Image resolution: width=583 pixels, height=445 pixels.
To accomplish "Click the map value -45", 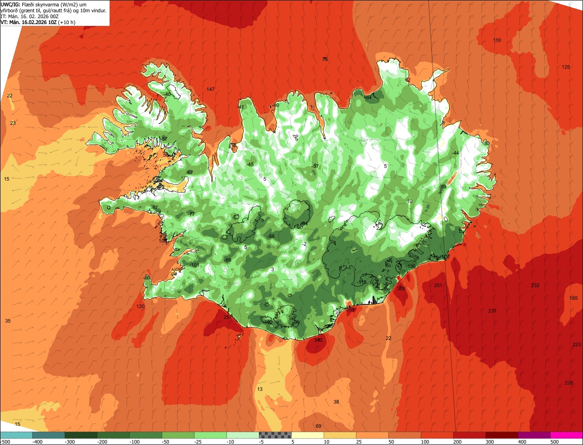I will [250, 165].
